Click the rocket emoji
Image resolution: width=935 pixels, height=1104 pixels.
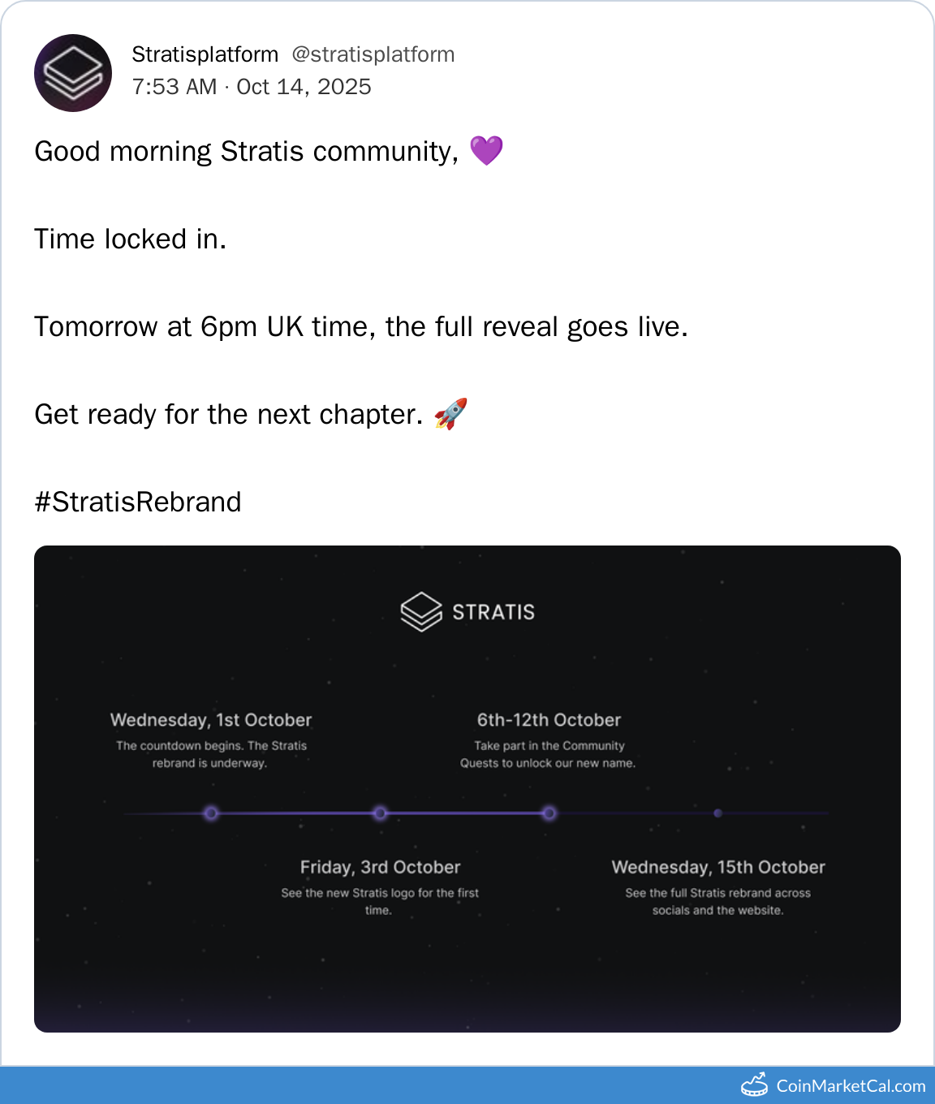tap(450, 414)
